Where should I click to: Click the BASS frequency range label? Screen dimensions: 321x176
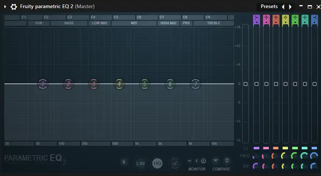pyautogui.click(x=69, y=23)
